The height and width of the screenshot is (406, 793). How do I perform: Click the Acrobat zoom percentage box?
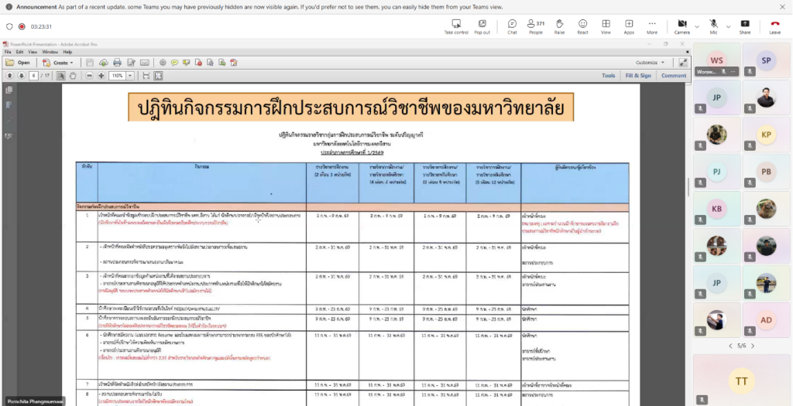point(118,76)
